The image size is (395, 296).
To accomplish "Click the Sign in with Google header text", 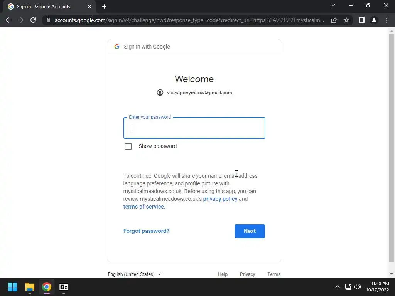I will click(x=147, y=47).
